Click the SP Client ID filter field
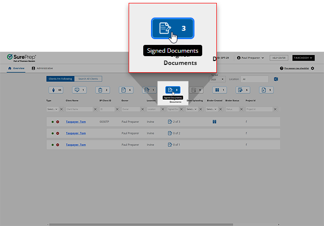This screenshot has height=226, width=324. (107, 109)
